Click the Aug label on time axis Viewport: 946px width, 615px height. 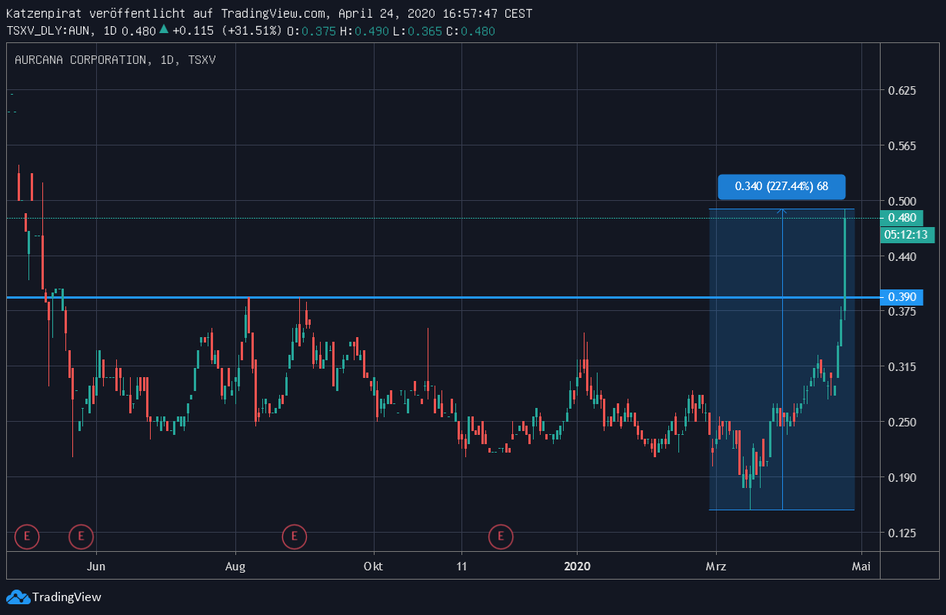point(235,567)
